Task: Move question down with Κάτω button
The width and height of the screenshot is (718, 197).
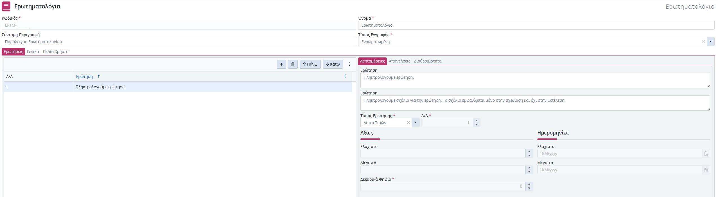Action: (x=333, y=64)
